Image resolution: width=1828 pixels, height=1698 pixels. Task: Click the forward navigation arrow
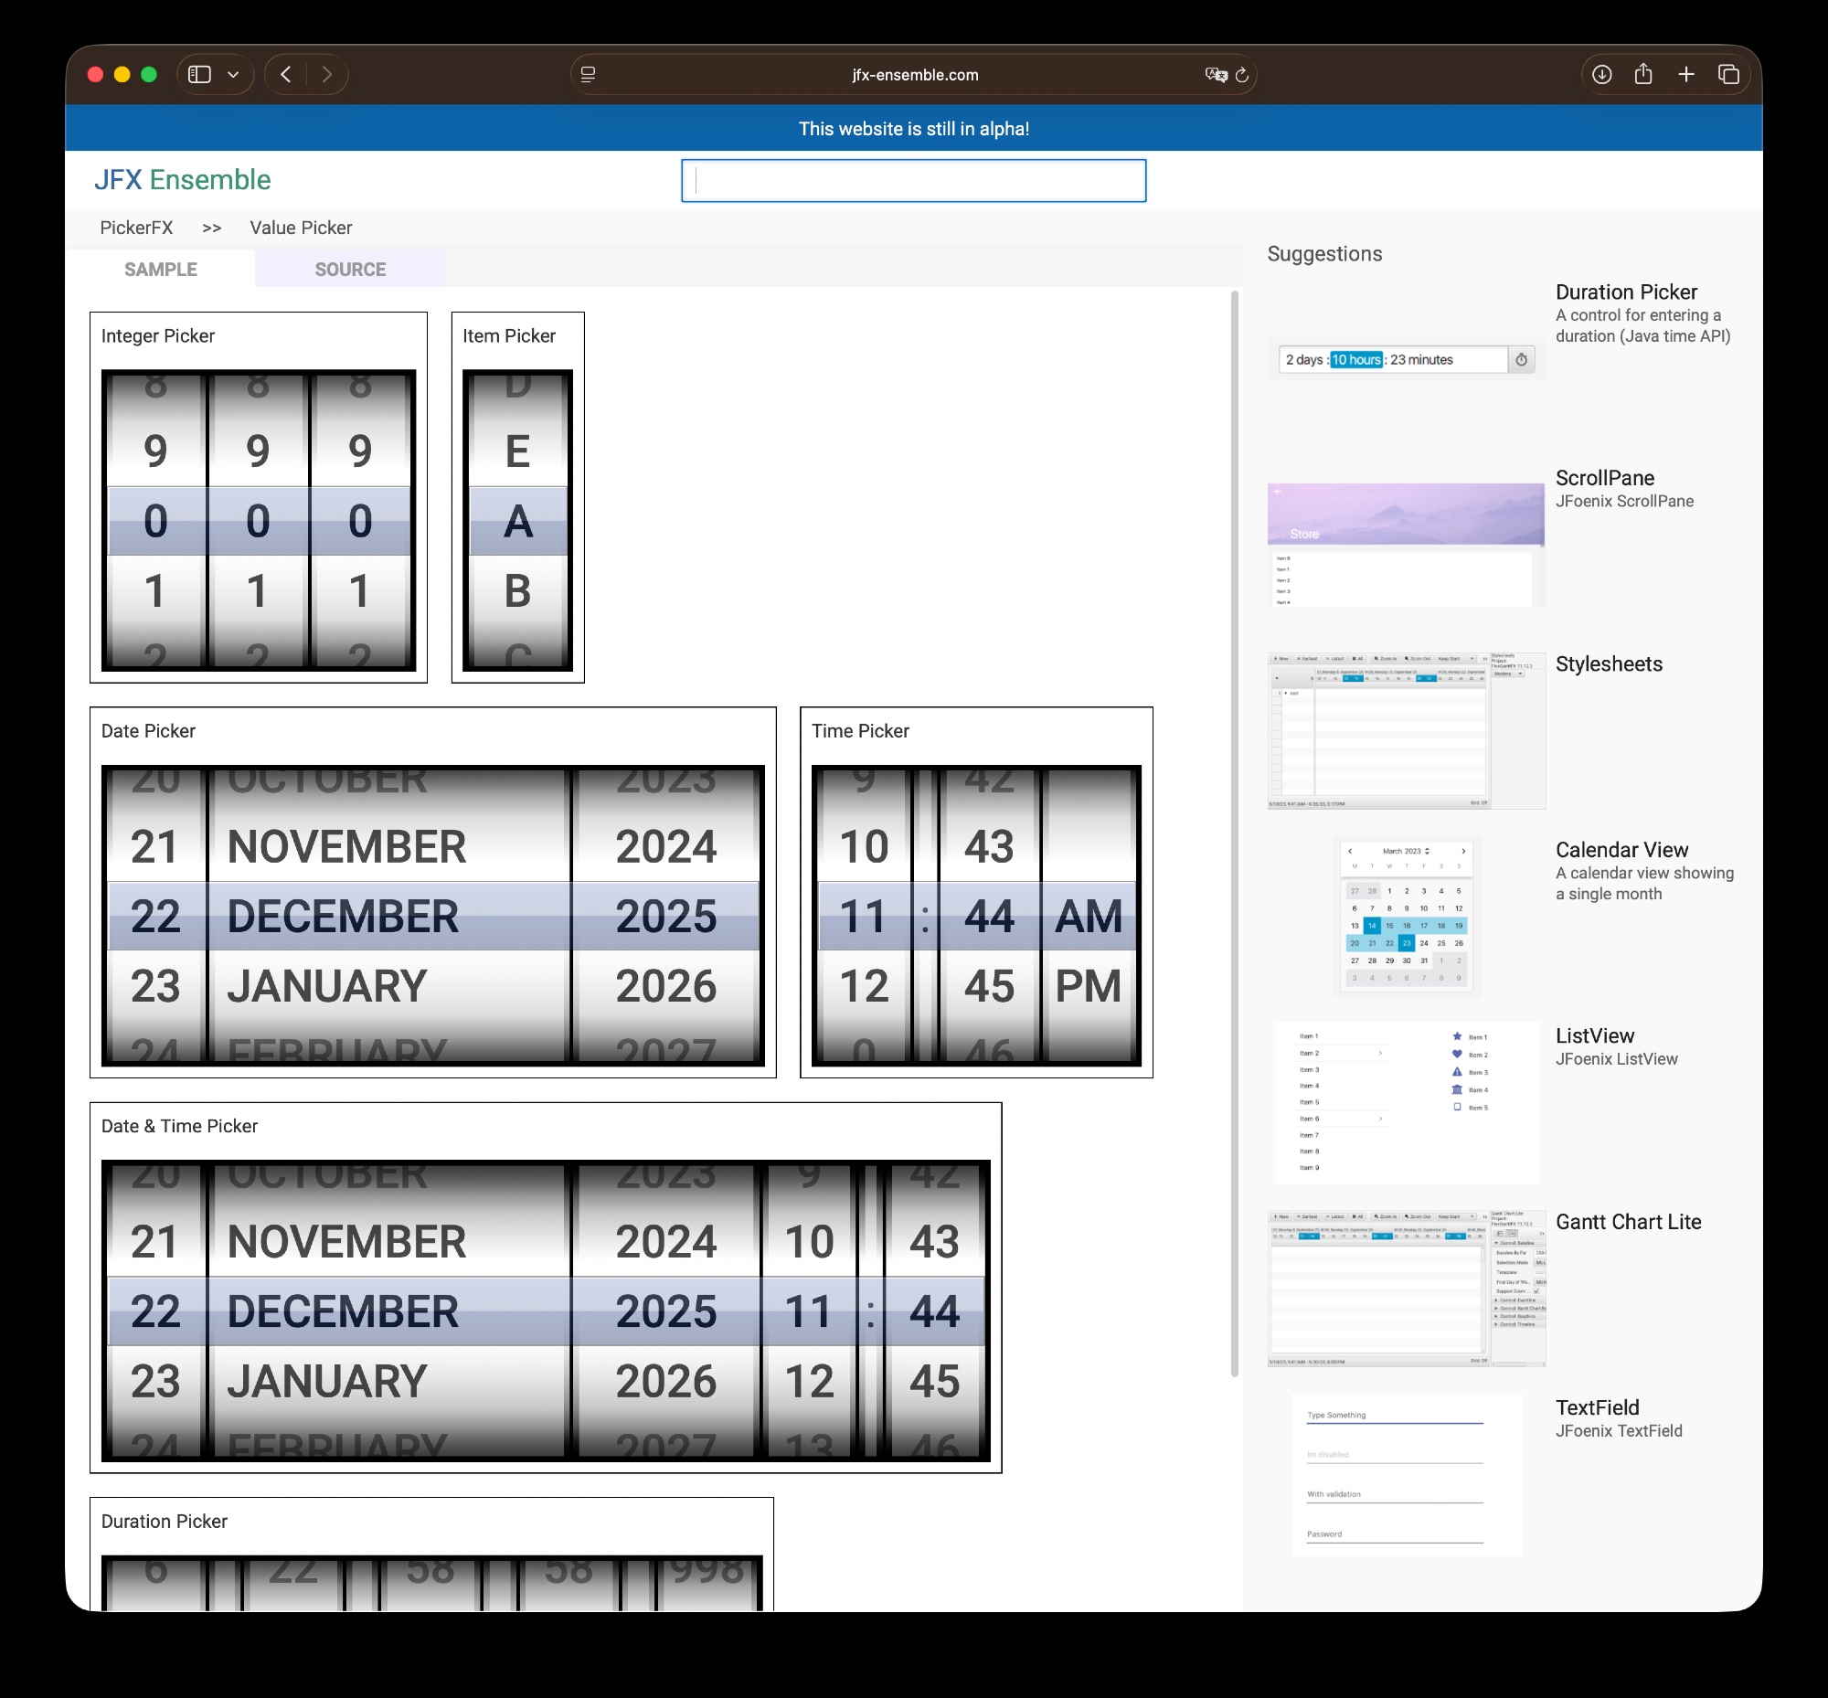click(x=326, y=74)
